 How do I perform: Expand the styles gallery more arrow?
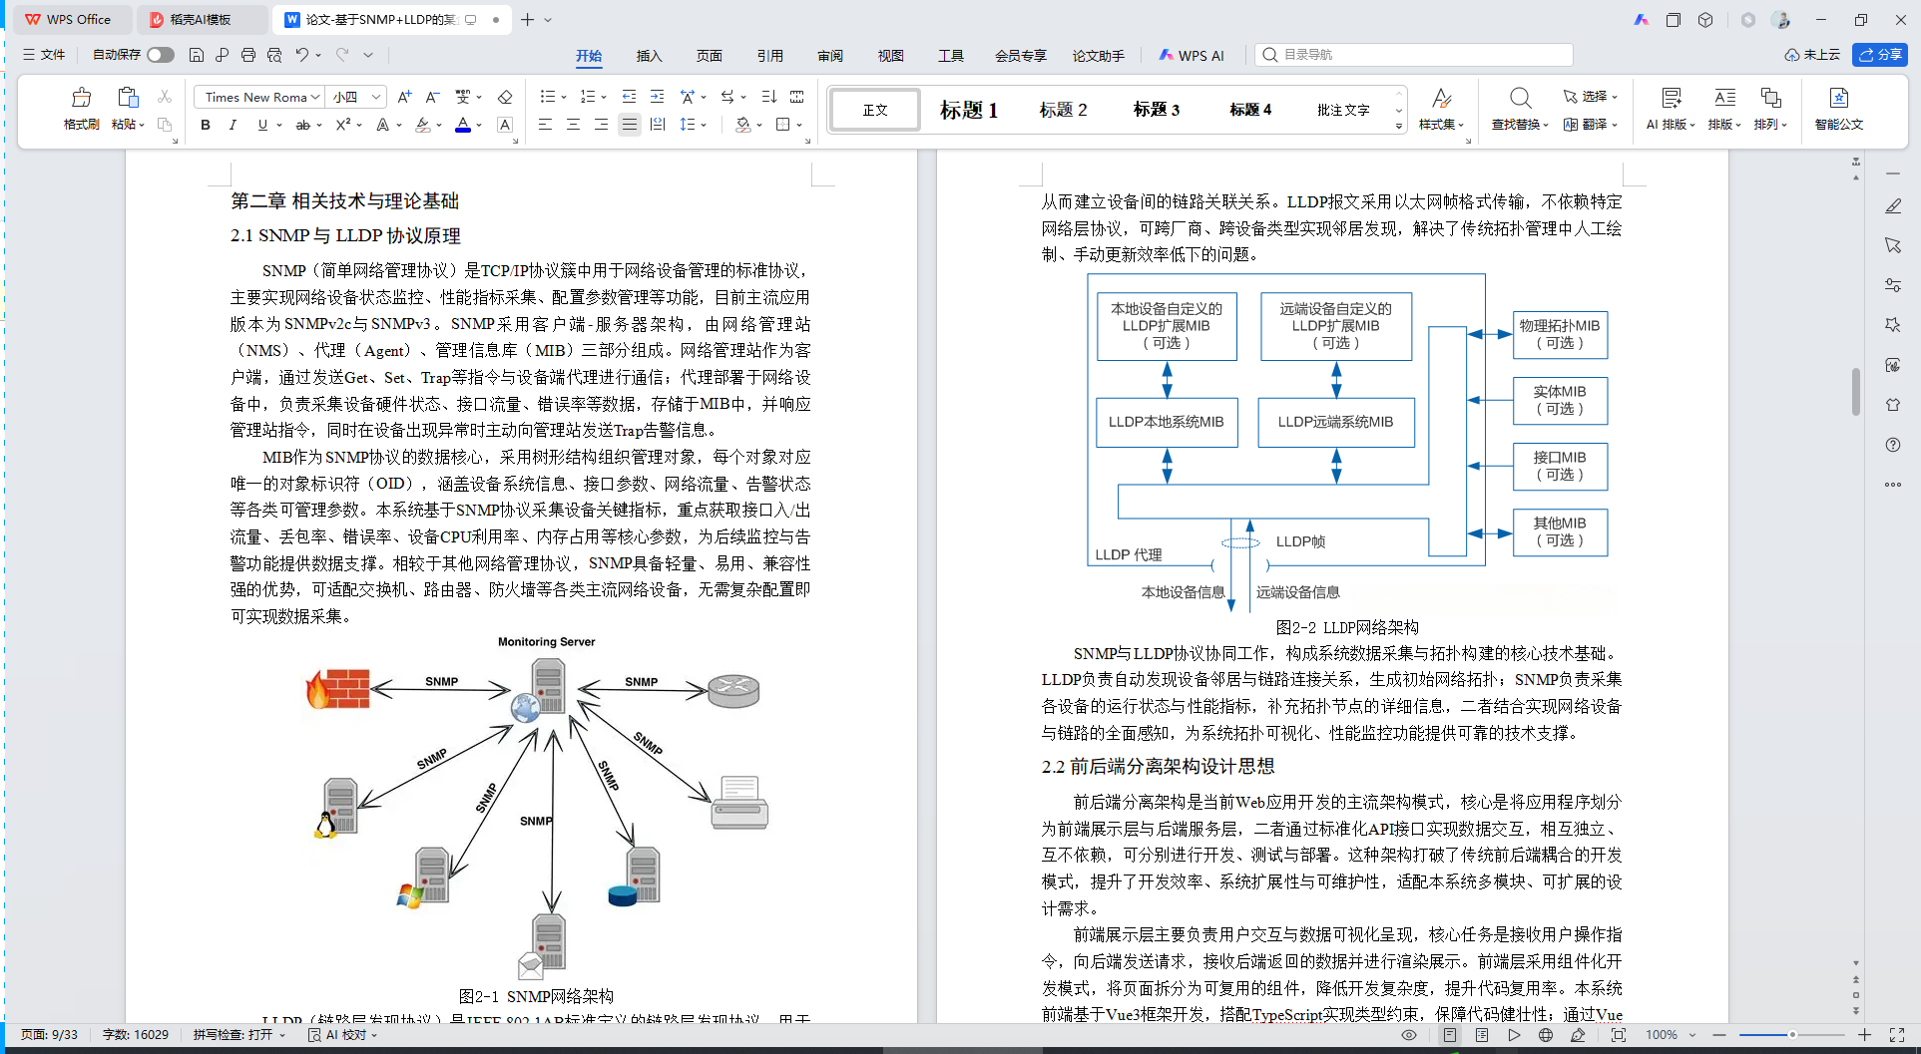pyautogui.click(x=1399, y=126)
